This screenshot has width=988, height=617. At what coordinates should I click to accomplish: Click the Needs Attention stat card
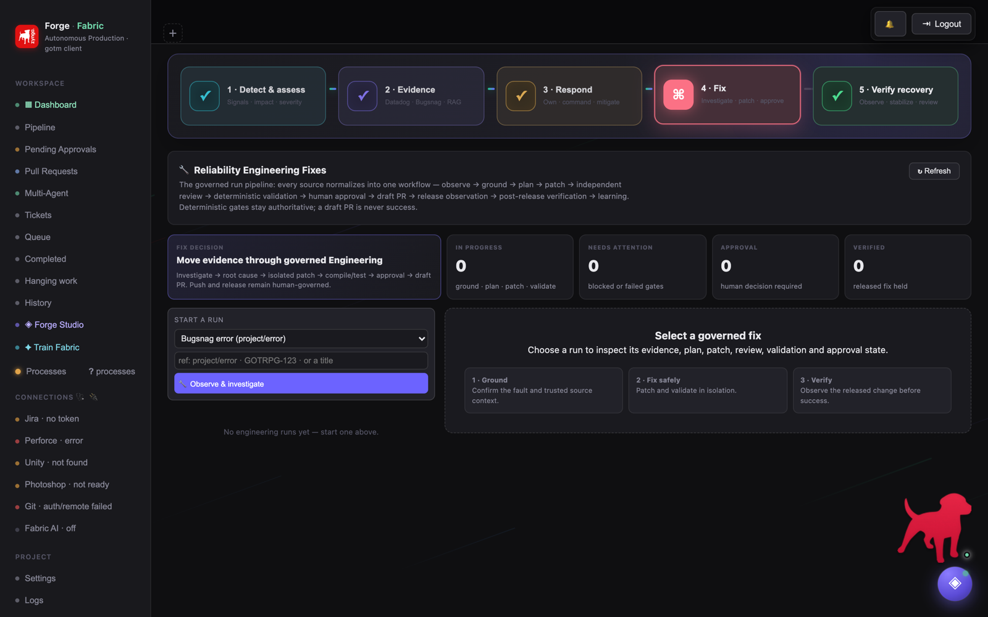tap(643, 267)
